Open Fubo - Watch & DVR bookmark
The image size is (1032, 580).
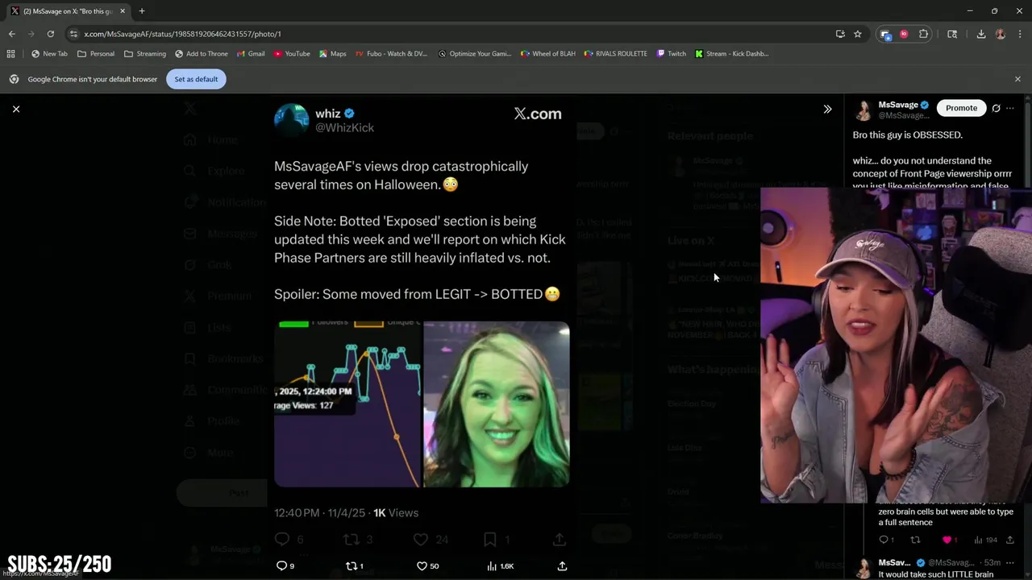392,54
